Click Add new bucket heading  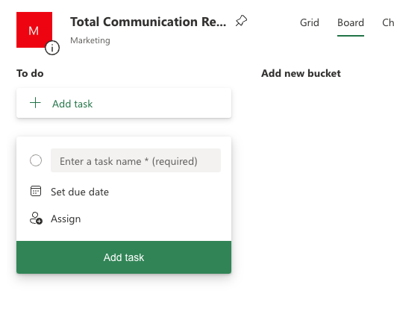(x=301, y=73)
